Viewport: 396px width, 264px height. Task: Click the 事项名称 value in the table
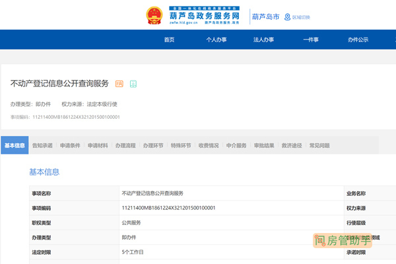pos(152,193)
